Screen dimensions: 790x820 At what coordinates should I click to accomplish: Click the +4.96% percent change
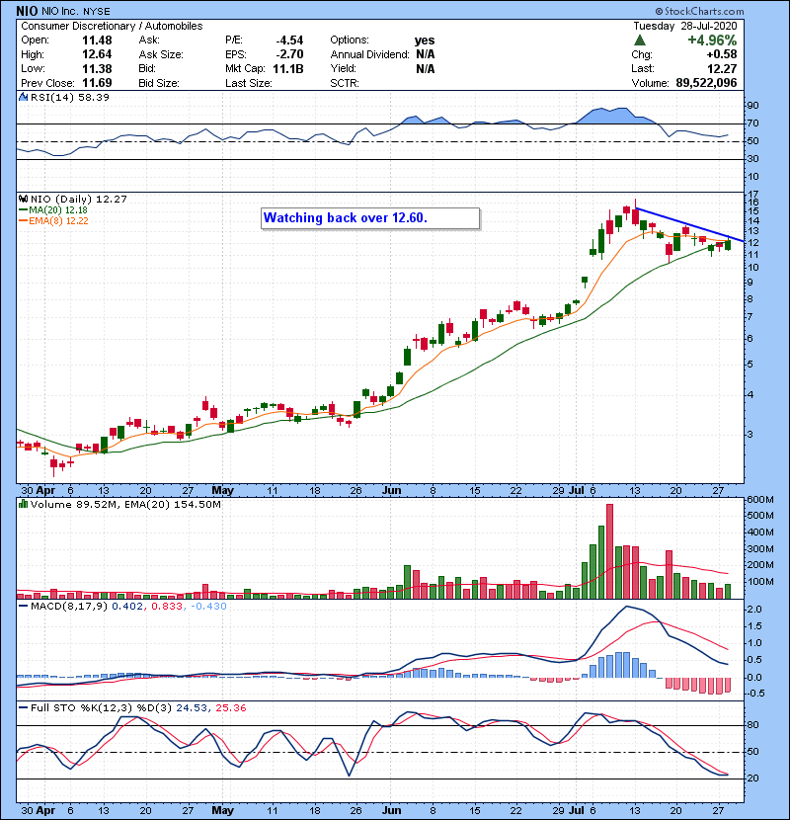pos(712,41)
